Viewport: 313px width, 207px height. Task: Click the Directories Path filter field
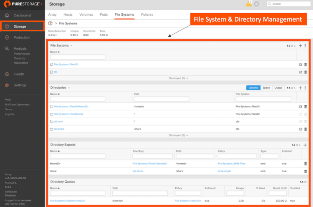[x=161, y=99]
